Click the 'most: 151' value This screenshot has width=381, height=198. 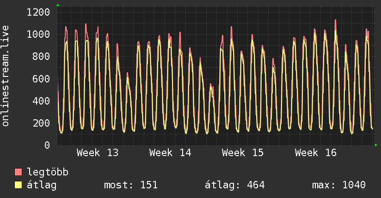131,185
